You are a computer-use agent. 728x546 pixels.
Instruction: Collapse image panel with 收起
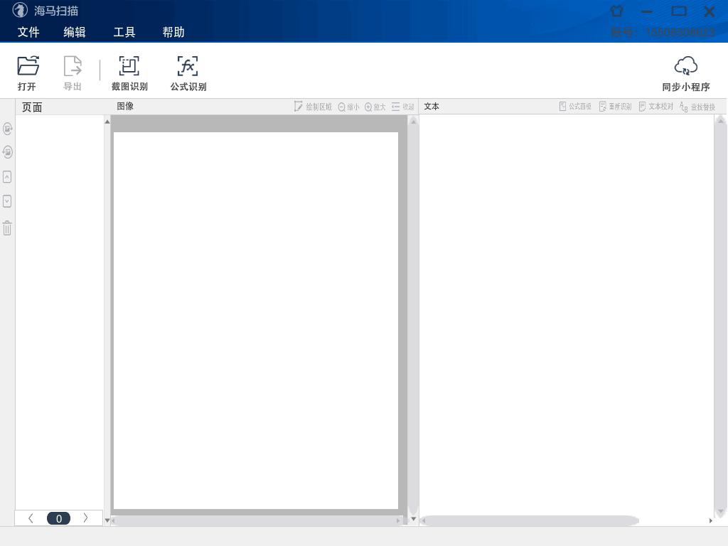402,107
